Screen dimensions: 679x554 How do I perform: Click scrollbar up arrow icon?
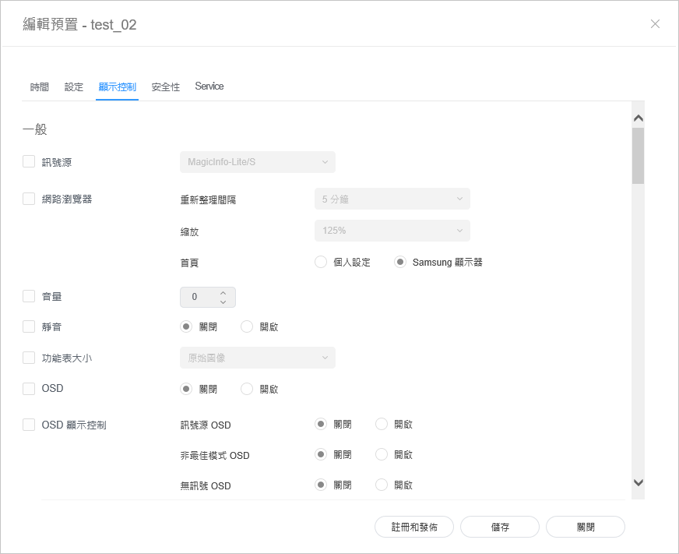[x=639, y=118]
